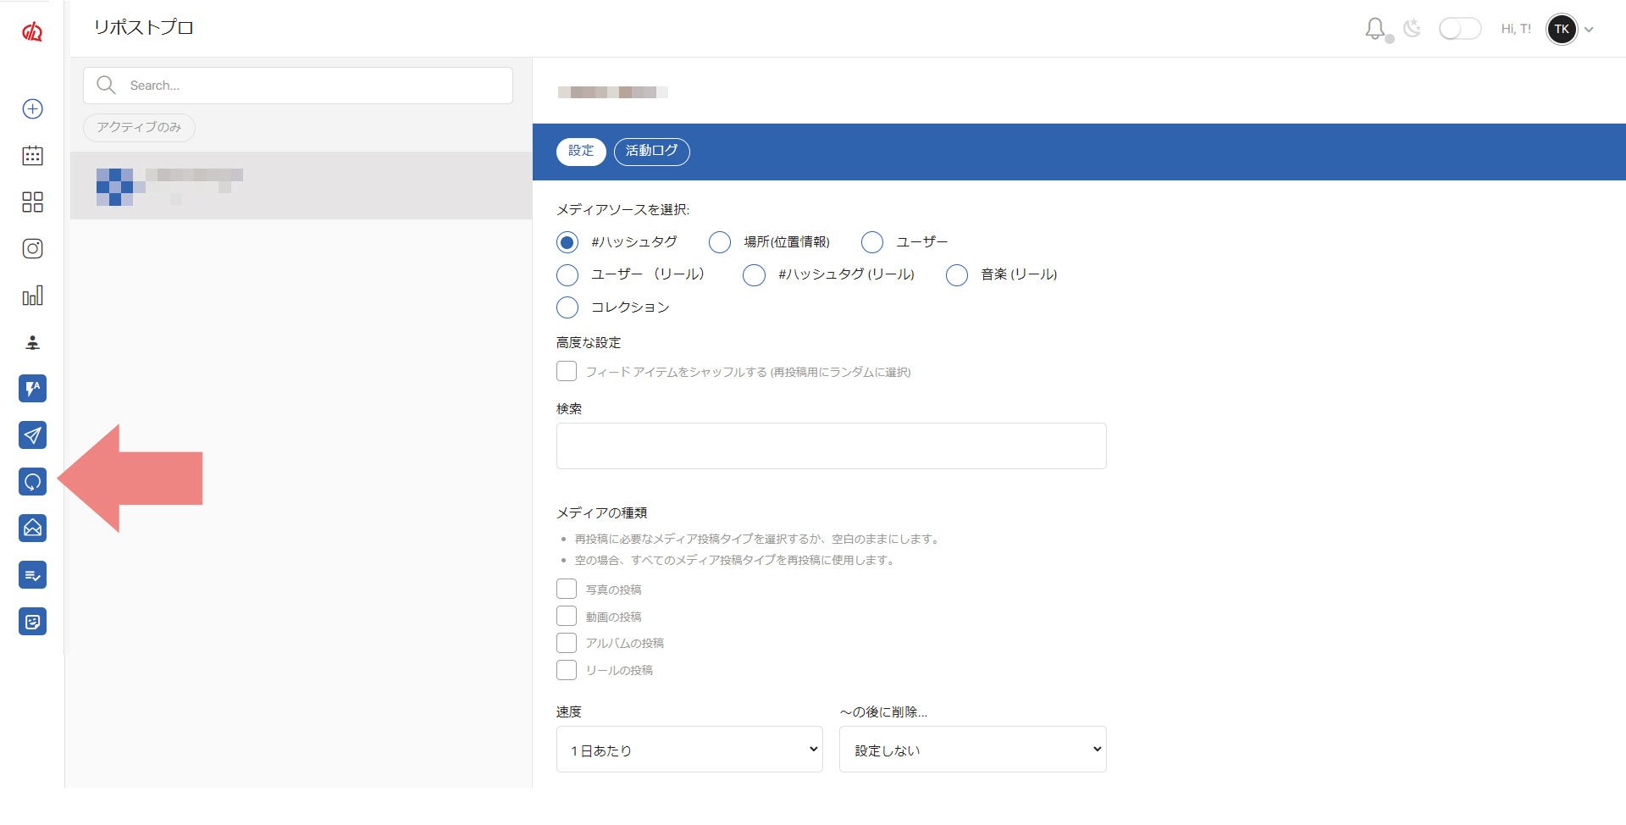The height and width of the screenshot is (825, 1626).
Task: Switch to the 活動ログ tab
Action: click(651, 151)
